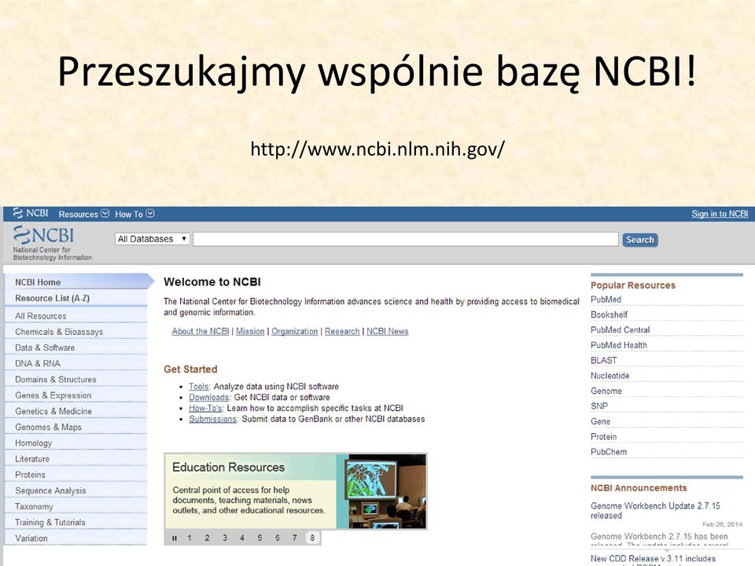Open Data & Software category

pos(75,347)
